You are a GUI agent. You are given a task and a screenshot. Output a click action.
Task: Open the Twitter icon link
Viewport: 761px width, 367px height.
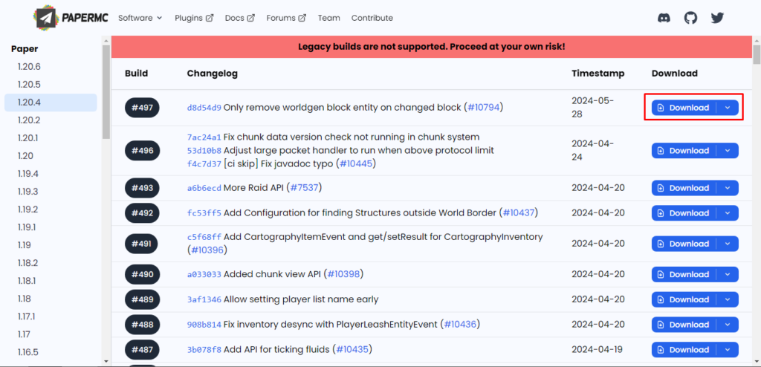click(717, 18)
